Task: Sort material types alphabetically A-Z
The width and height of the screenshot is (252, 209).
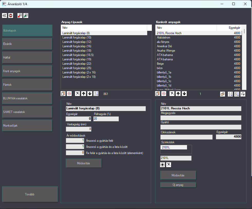Action: coord(96,94)
